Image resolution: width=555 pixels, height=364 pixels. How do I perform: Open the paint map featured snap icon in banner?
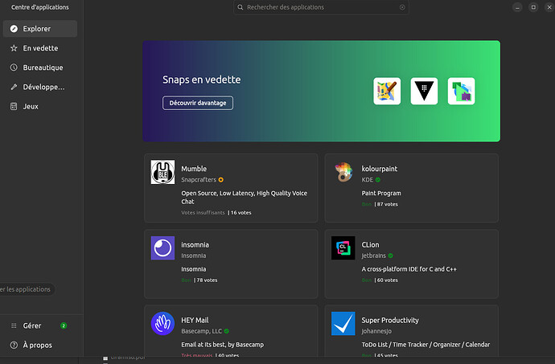tap(387, 91)
